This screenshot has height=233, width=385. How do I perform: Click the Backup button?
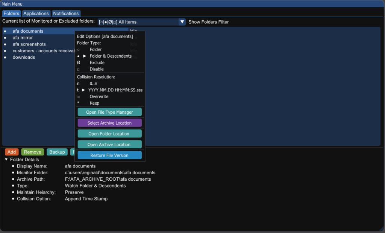[57, 152]
